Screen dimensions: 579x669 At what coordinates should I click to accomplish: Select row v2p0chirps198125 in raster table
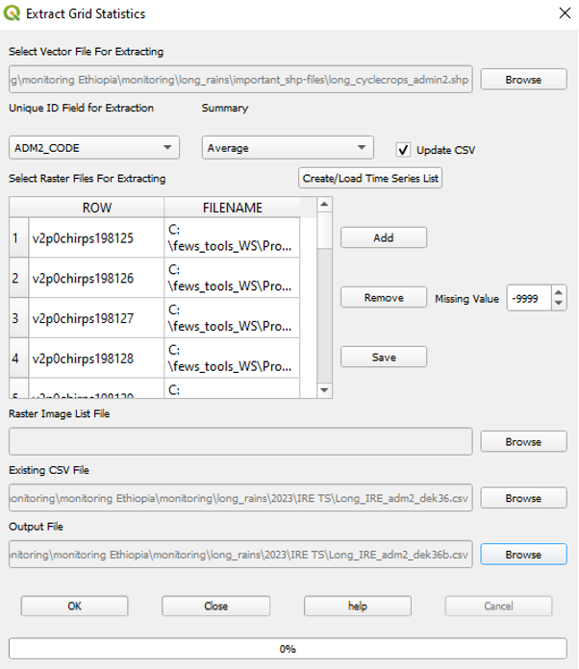coord(96,237)
